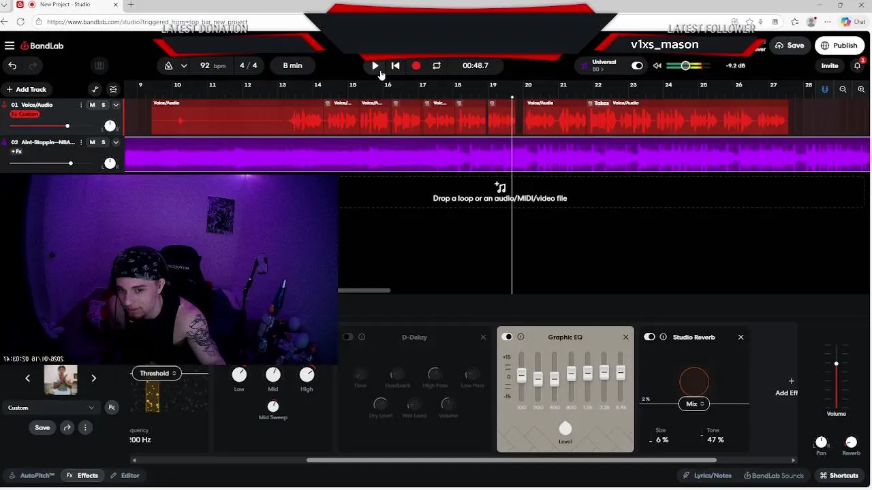Open the virtual piano keyboard icon
The height and width of the screenshot is (490, 872).
[x=99, y=65]
